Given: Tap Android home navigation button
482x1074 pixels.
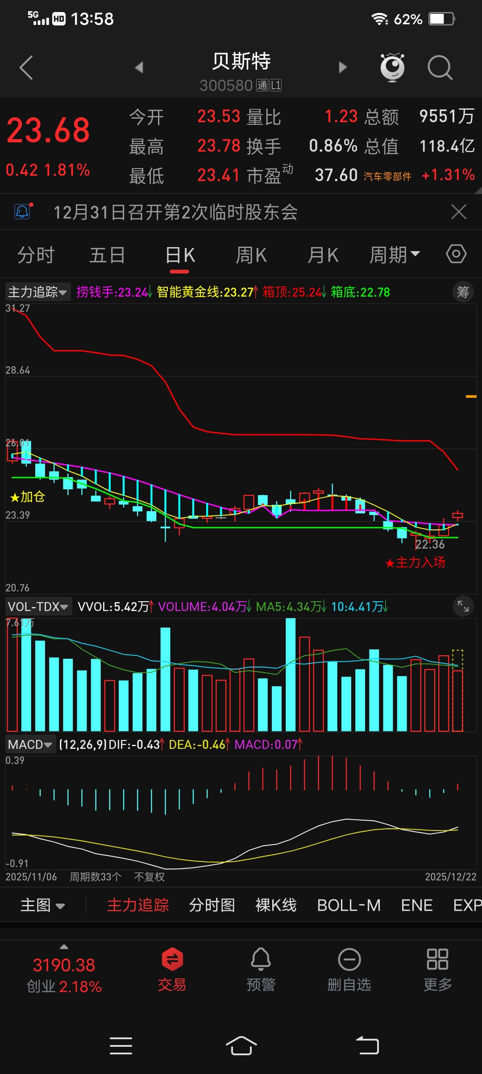Looking at the screenshot, I should point(241,1045).
